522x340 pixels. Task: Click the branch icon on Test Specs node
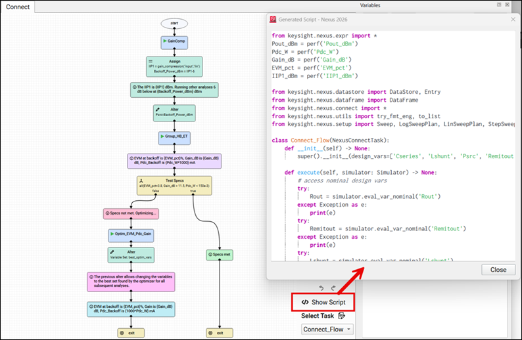coord(141,181)
